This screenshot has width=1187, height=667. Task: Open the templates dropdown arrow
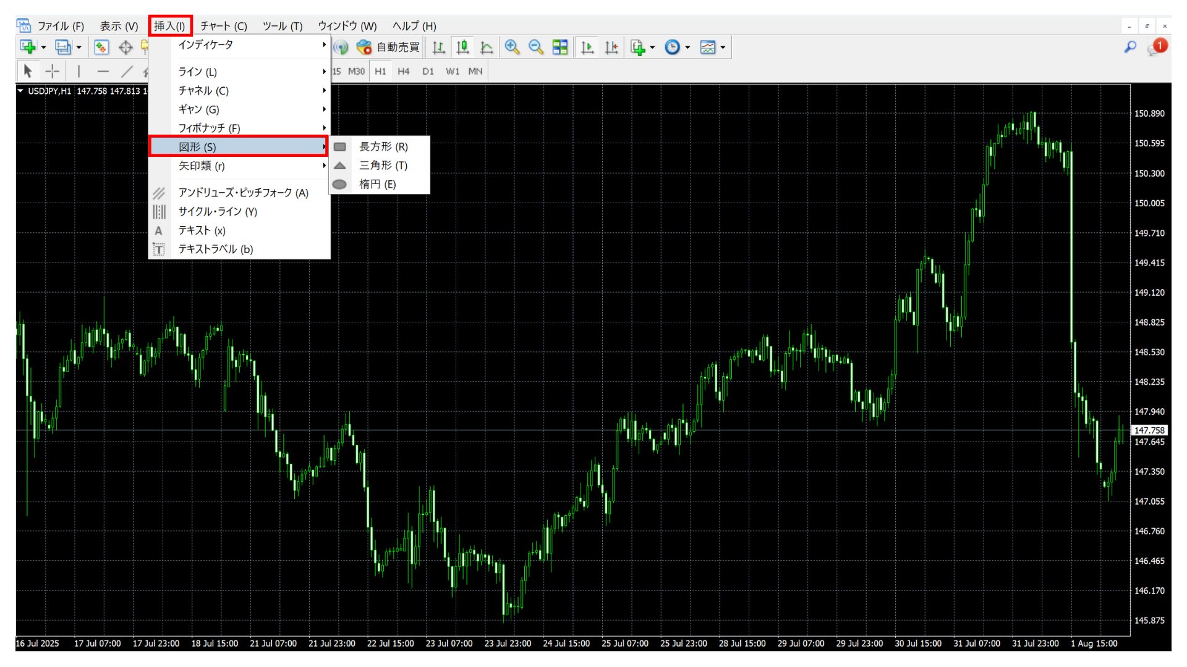coord(723,48)
